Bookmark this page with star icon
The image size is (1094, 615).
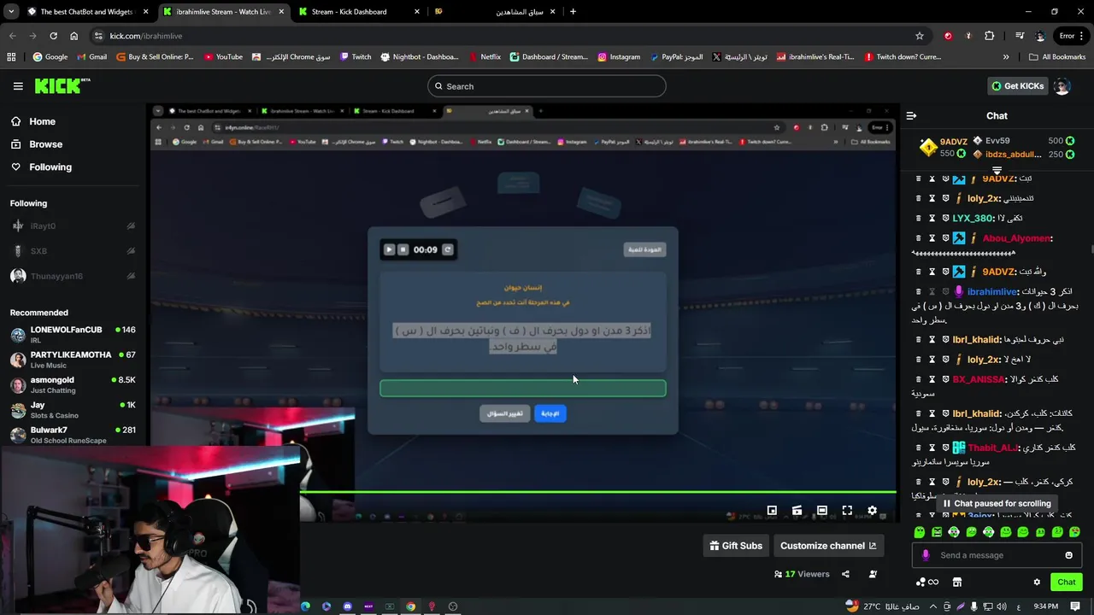pos(920,36)
